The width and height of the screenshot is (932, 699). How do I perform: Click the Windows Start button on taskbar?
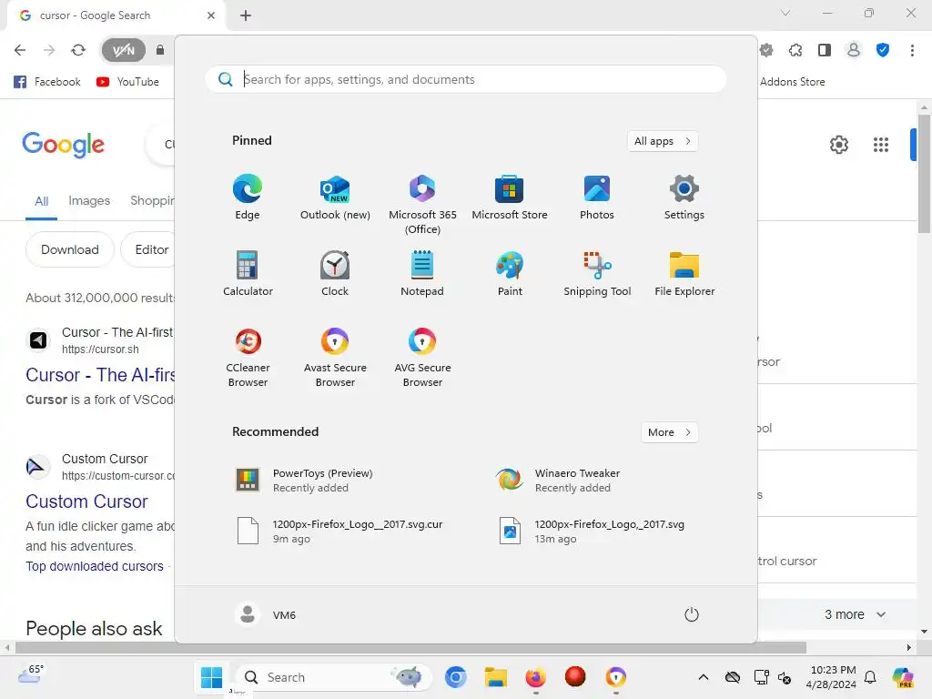click(211, 677)
